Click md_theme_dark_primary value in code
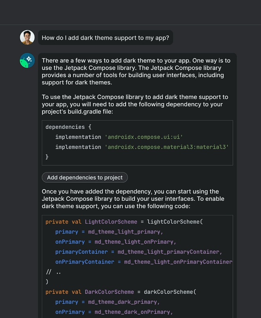This screenshot has height=318, width=261. 127,302
